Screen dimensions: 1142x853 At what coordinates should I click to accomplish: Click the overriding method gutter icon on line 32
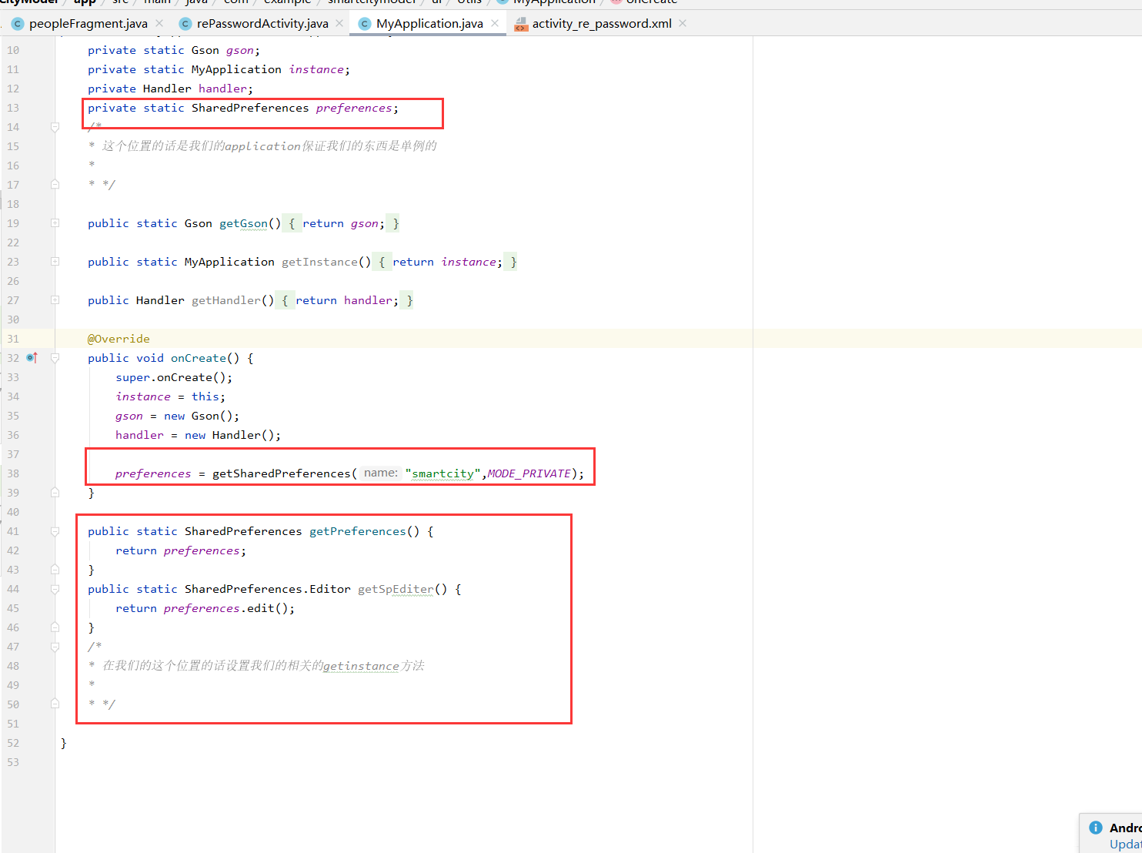(32, 357)
